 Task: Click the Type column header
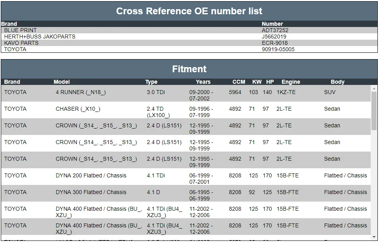(x=151, y=82)
